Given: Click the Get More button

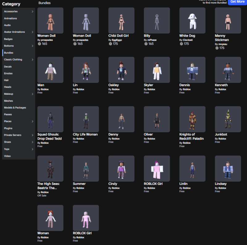Looking at the screenshot, I should click(x=237, y=2).
